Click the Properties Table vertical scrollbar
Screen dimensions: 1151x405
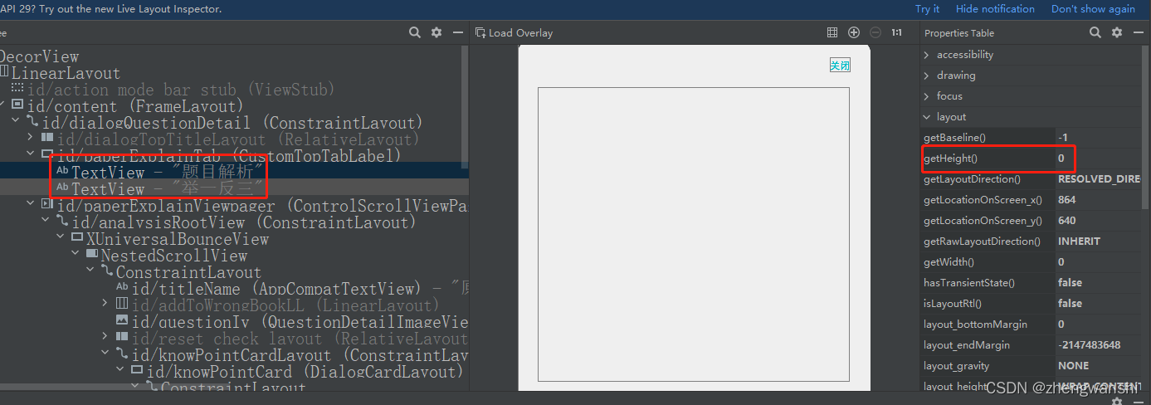pyautogui.click(x=1146, y=129)
